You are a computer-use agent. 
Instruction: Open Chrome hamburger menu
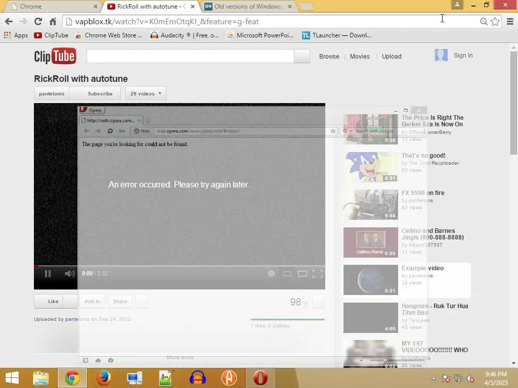point(510,21)
